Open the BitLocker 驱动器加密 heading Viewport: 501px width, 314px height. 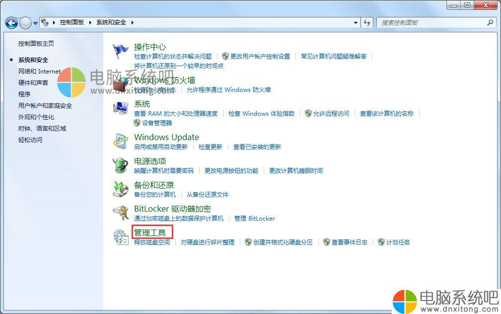(x=172, y=209)
